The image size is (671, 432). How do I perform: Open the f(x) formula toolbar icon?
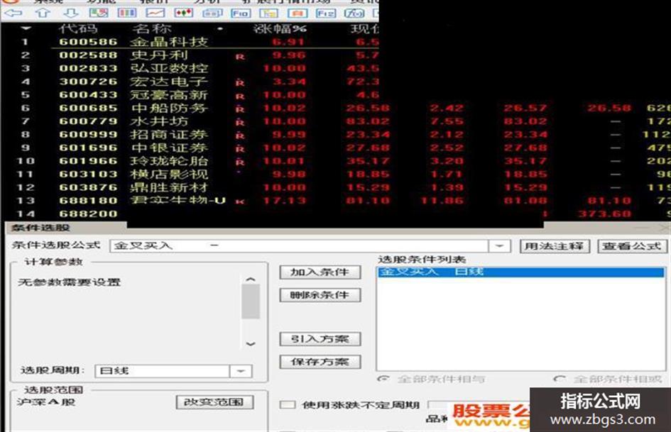[354, 13]
